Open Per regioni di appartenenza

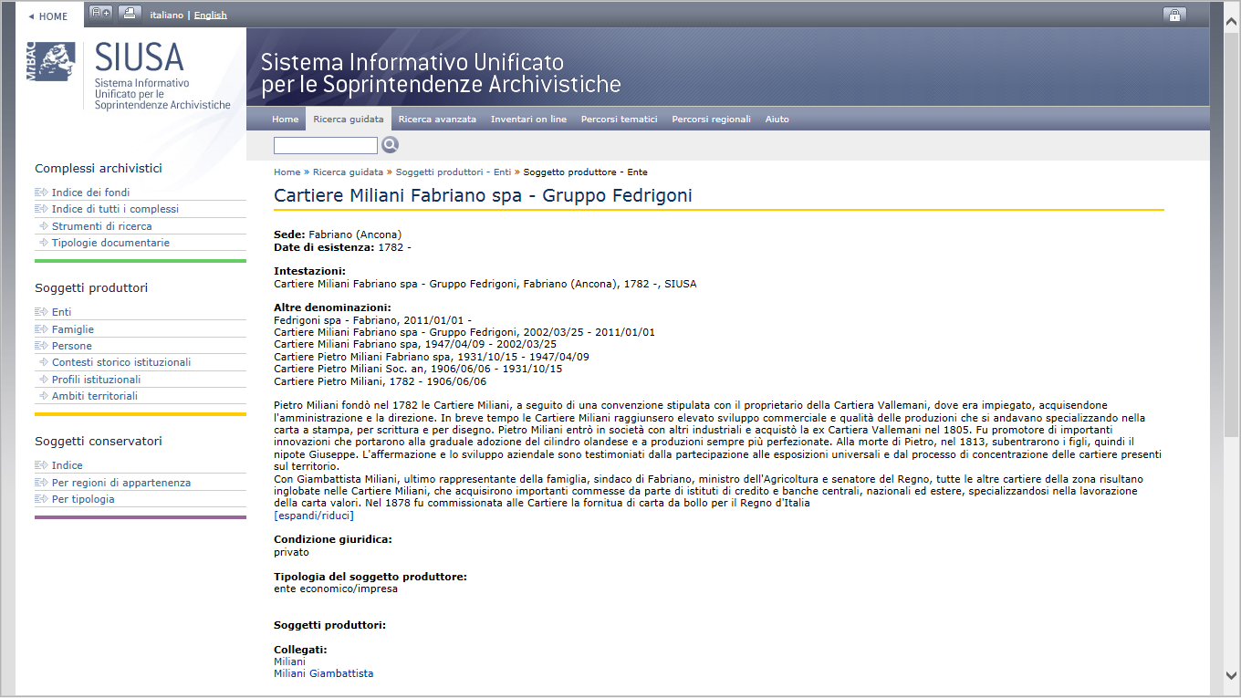coord(121,483)
